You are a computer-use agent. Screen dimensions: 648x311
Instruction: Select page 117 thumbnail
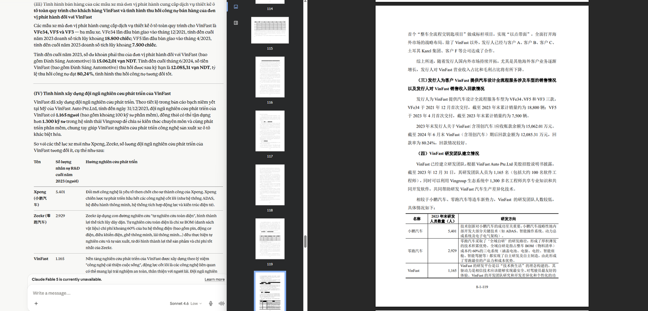coord(270,131)
